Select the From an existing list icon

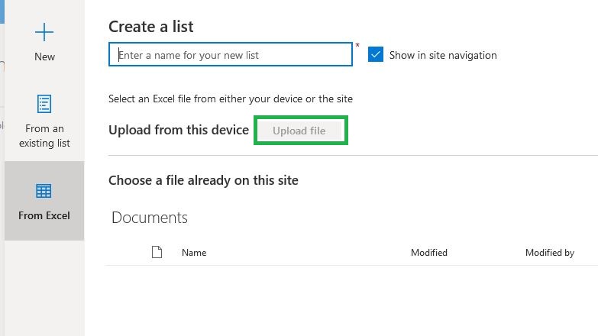pos(44,104)
